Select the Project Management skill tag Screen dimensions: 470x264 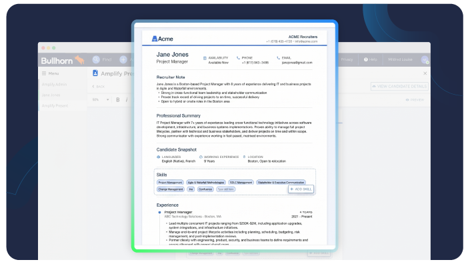click(170, 183)
